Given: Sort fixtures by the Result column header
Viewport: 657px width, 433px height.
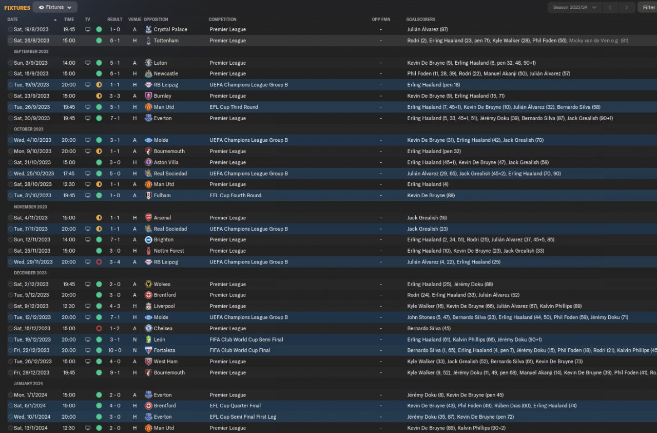Looking at the screenshot, I should [x=114, y=20].
